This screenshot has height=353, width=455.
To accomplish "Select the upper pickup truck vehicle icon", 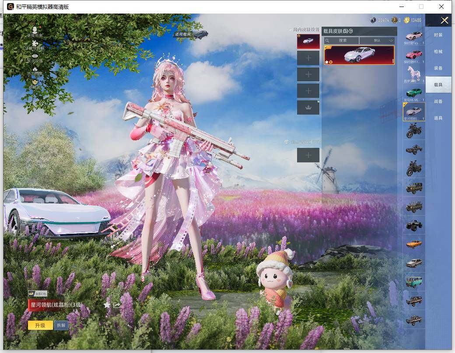I will point(414,301).
